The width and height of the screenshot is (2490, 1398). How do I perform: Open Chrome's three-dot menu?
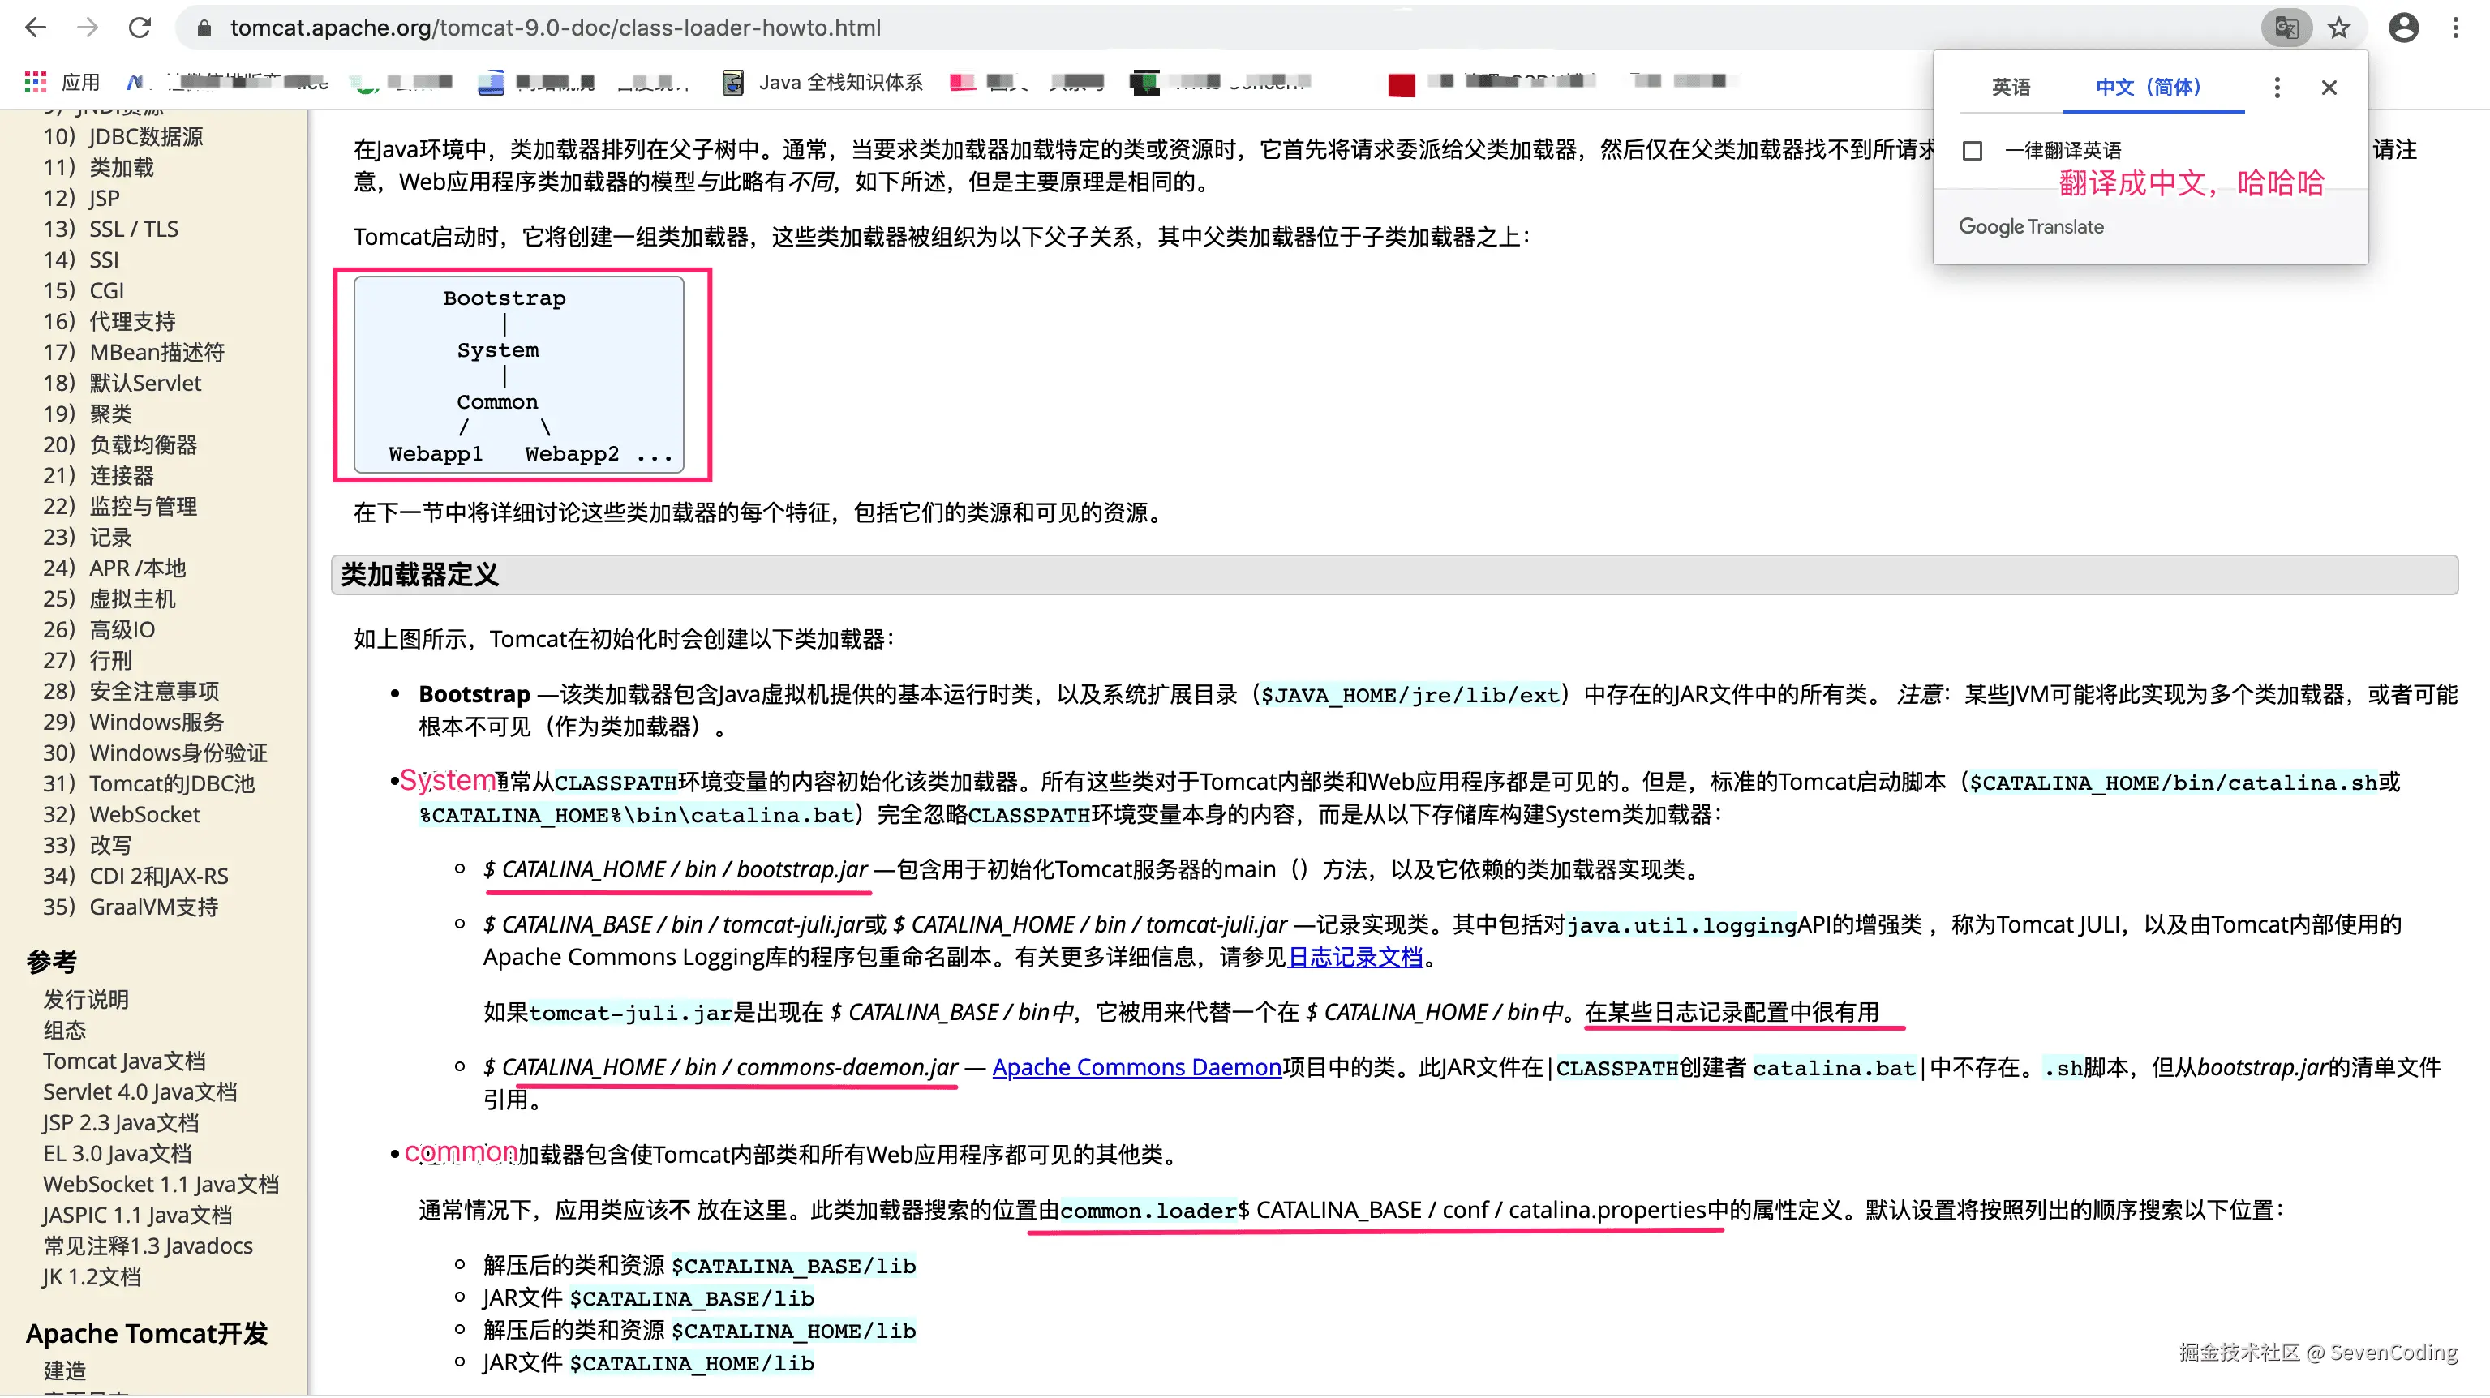point(2455,27)
